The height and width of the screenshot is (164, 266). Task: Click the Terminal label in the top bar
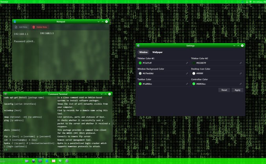coord(4,2)
